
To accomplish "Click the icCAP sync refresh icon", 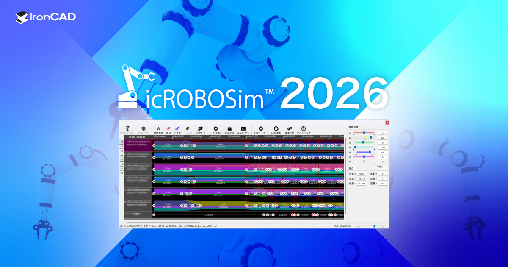I will (x=276, y=128).
